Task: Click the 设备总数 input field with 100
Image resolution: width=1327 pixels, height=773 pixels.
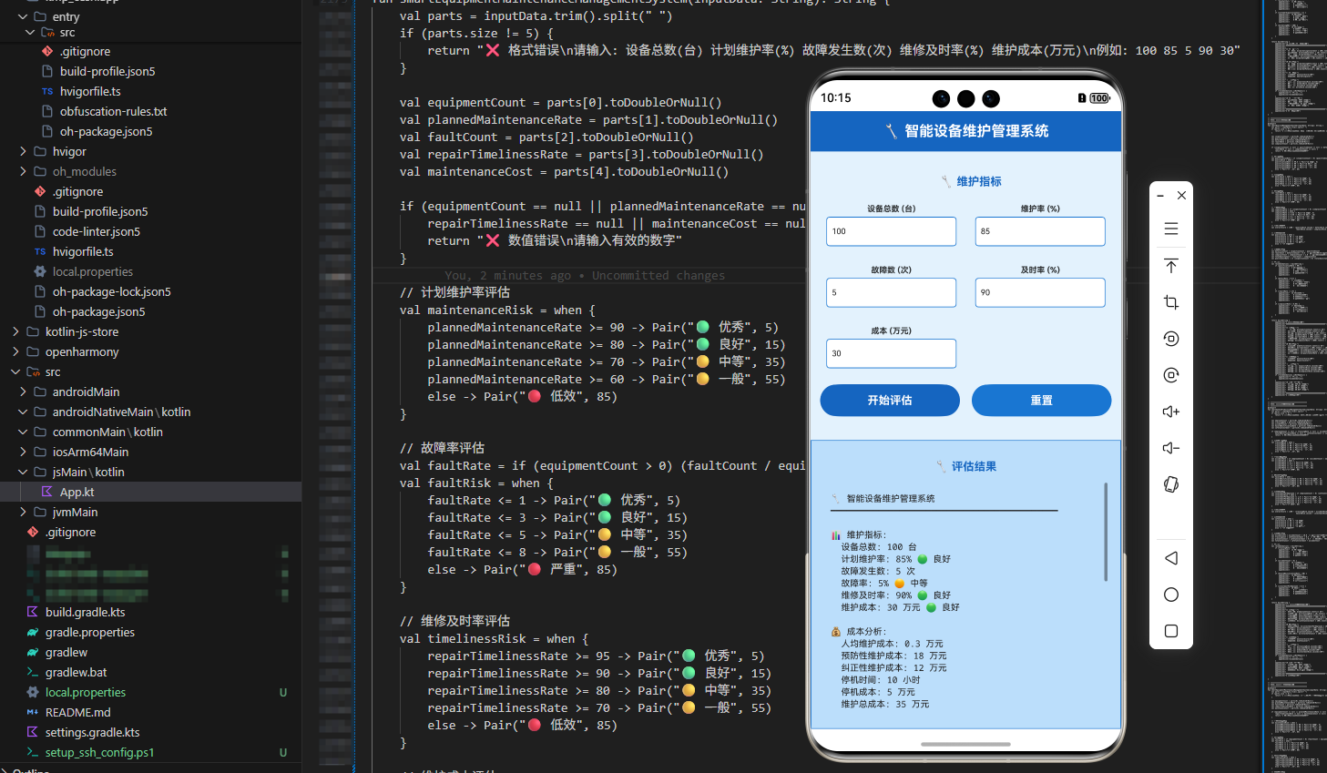Action: click(891, 231)
